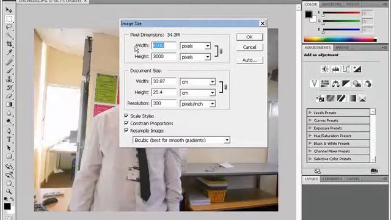Select the Blur tool
391x220 pixels.
coord(9,113)
